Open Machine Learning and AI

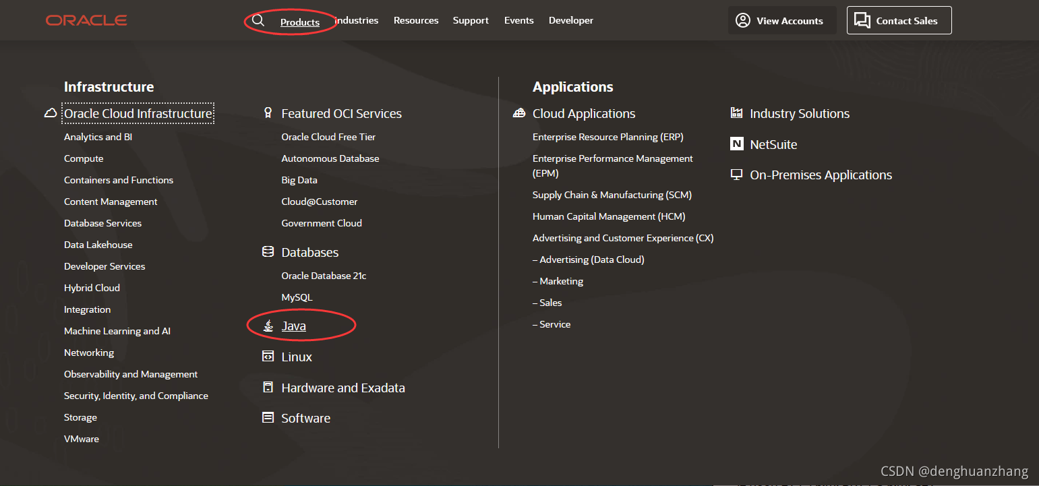117,331
